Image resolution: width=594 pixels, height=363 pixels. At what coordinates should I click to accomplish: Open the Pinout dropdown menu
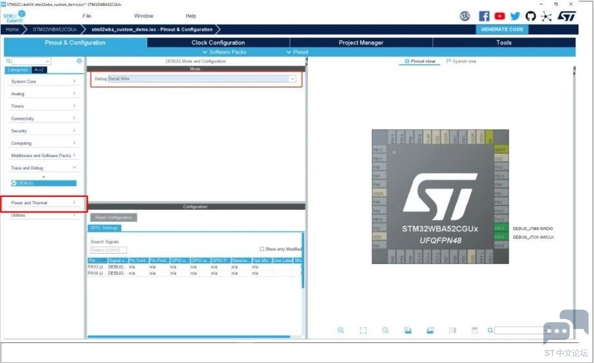(298, 52)
